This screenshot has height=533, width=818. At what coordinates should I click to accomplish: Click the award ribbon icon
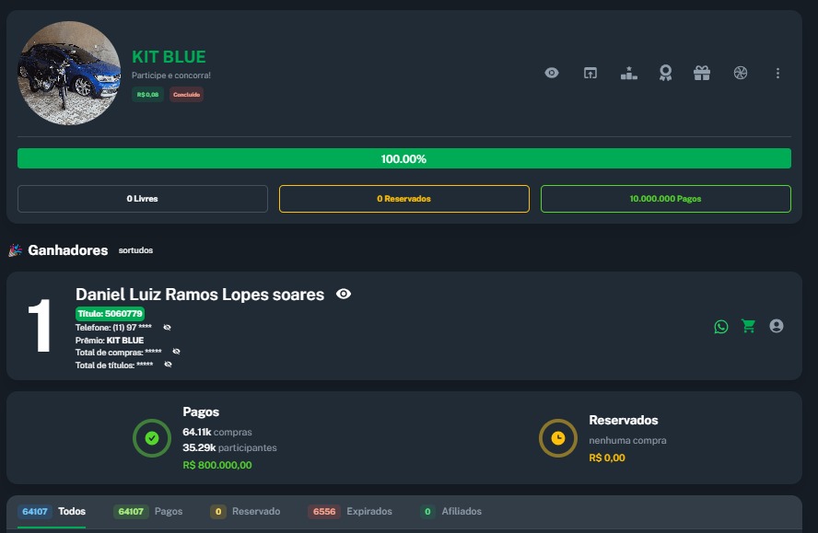click(665, 73)
